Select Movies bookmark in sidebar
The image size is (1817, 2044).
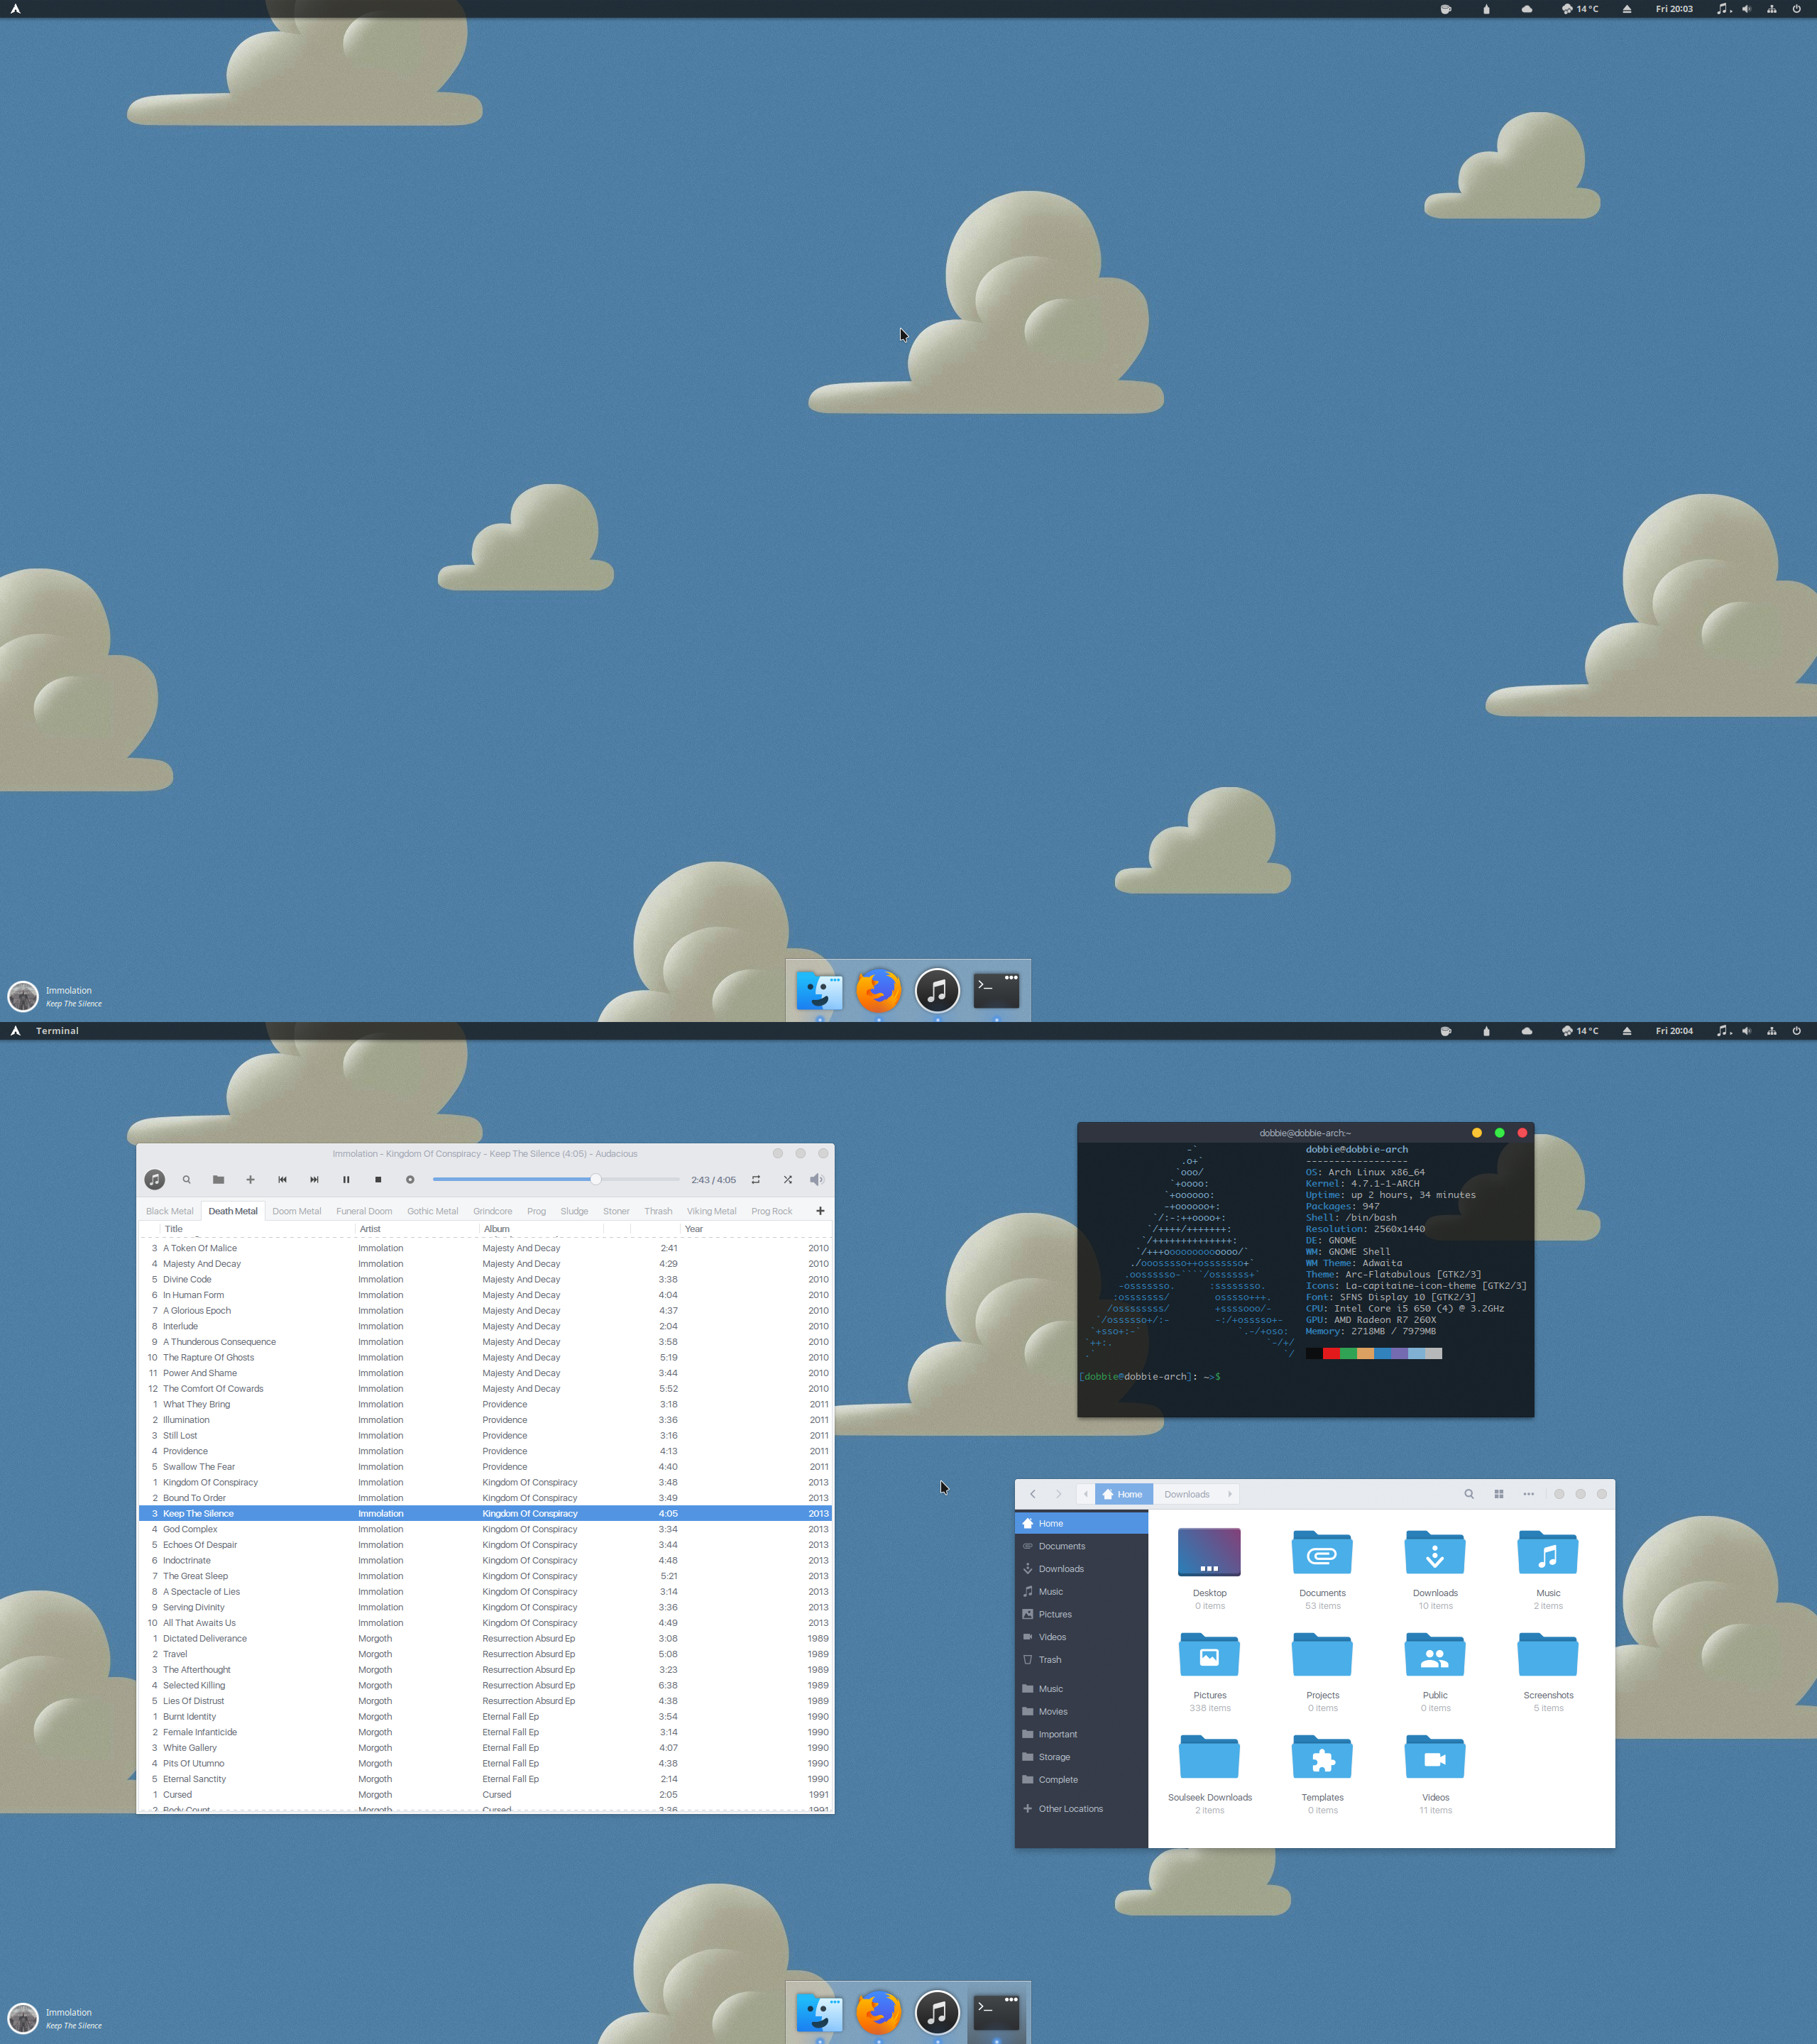click(x=1081, y=1712)
